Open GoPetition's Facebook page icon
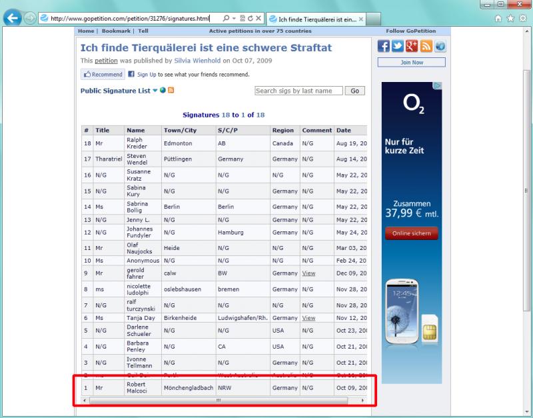This screenshot has width=533, height=418. 385,47
